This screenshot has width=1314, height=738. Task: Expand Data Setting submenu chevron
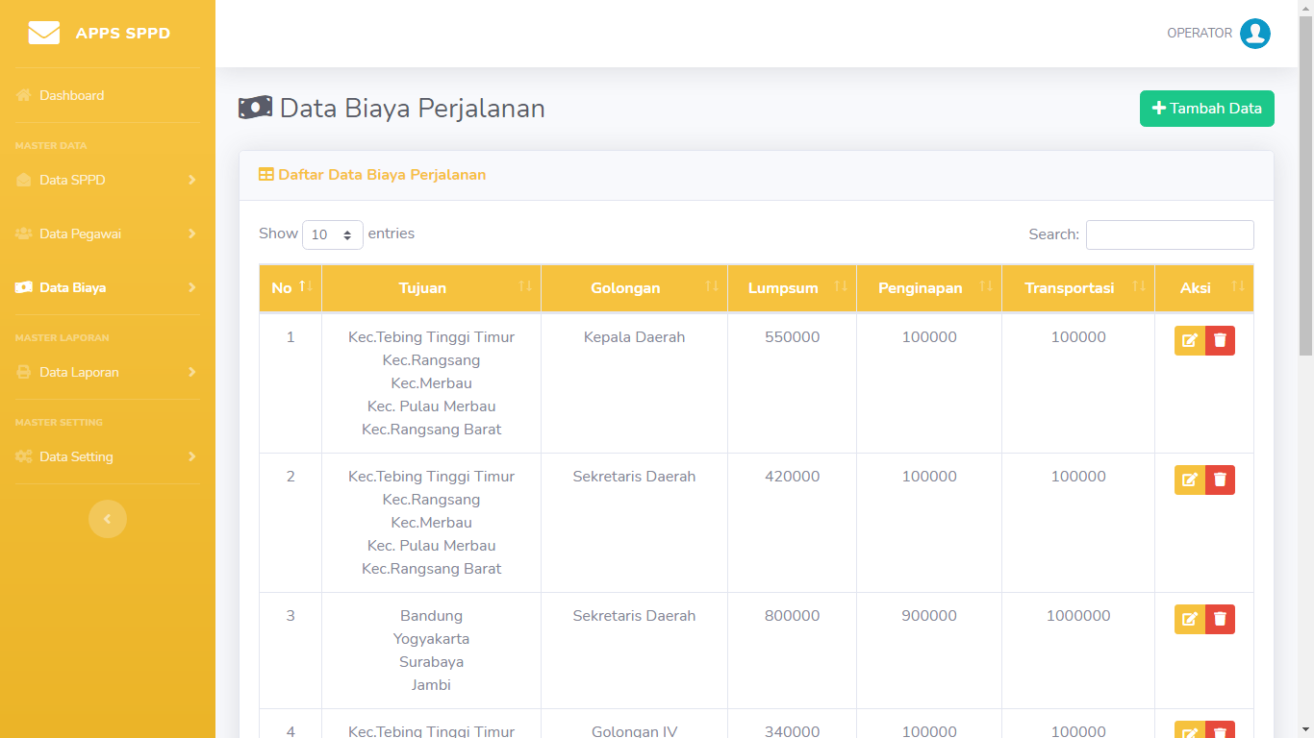(192, 456)
